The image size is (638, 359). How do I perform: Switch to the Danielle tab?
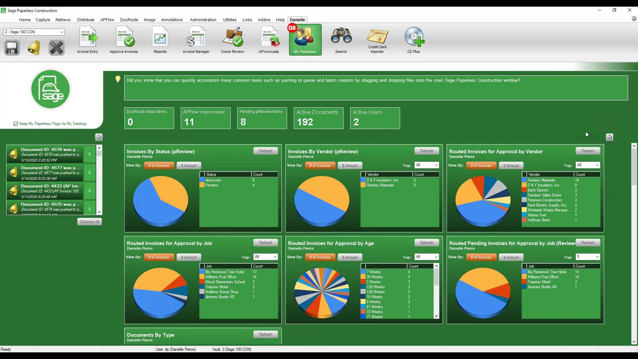point(297,20)
